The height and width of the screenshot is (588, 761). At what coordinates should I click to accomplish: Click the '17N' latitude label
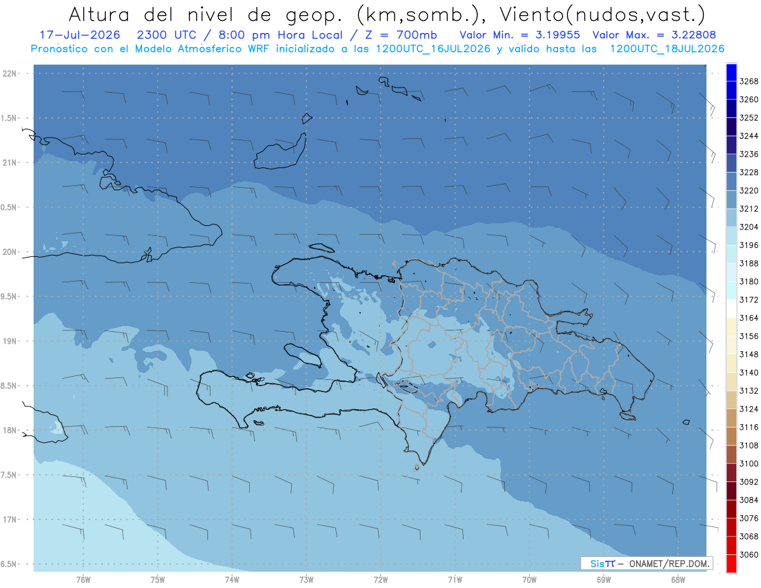[x=10, y=519]
